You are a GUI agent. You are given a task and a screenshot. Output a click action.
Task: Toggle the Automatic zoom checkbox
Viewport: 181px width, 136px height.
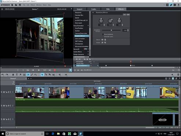tap(103, 37)
